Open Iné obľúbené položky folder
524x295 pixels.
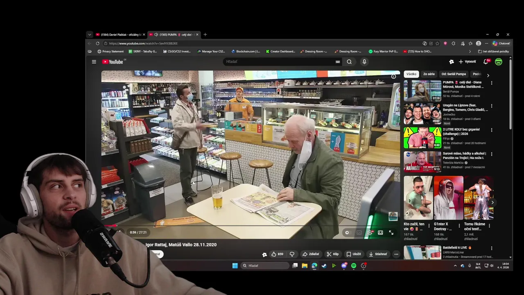click(x=494, y=52)
